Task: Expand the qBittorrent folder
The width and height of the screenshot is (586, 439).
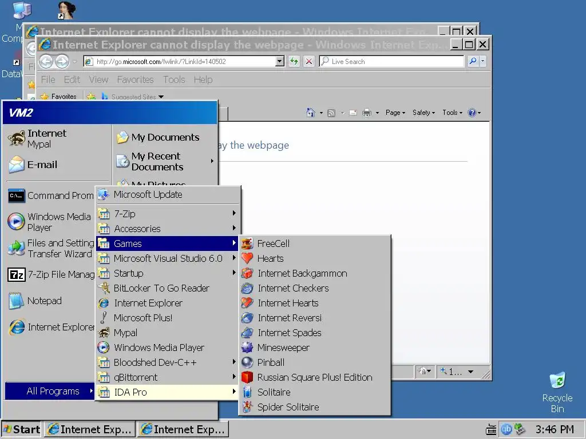Action: click(168, 377)
